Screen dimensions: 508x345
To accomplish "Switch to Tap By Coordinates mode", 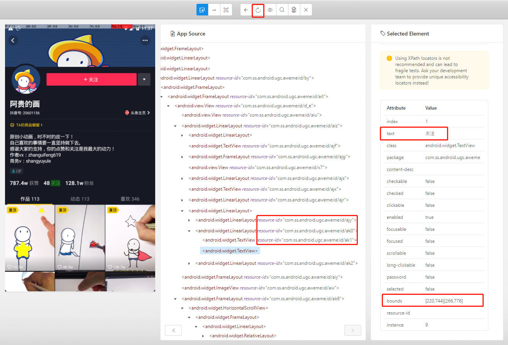I will 226,10.
